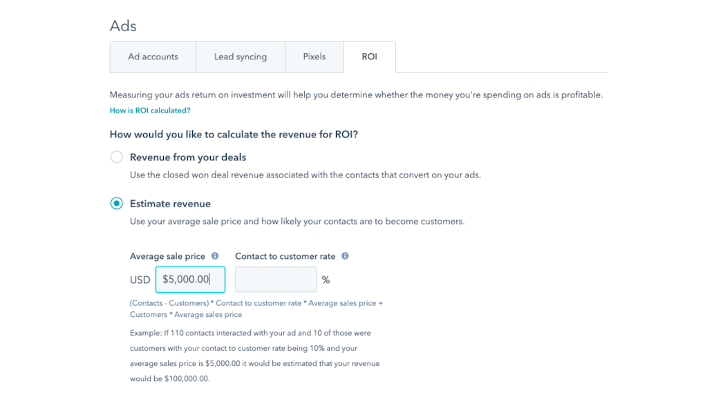
Task: Open the 'How is ROI calculated?' link
Action: tap(150, 110)
